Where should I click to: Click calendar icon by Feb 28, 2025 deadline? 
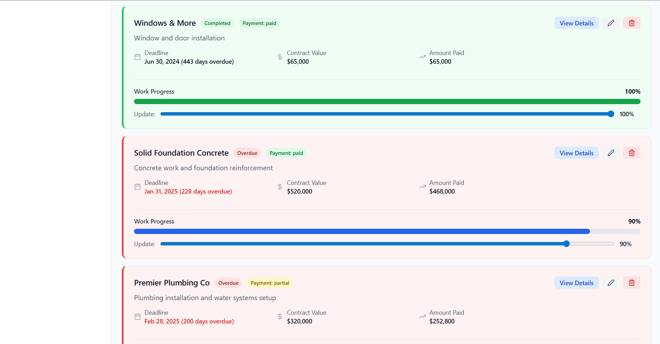tap(137, 317)
